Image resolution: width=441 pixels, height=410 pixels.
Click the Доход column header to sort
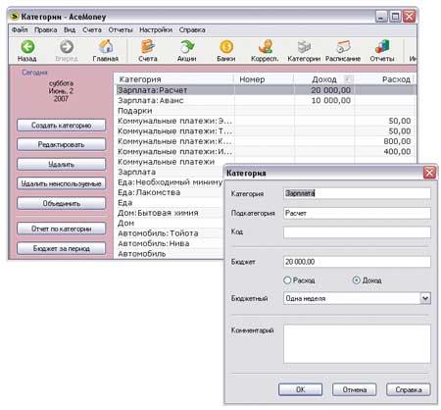[324, 79]
